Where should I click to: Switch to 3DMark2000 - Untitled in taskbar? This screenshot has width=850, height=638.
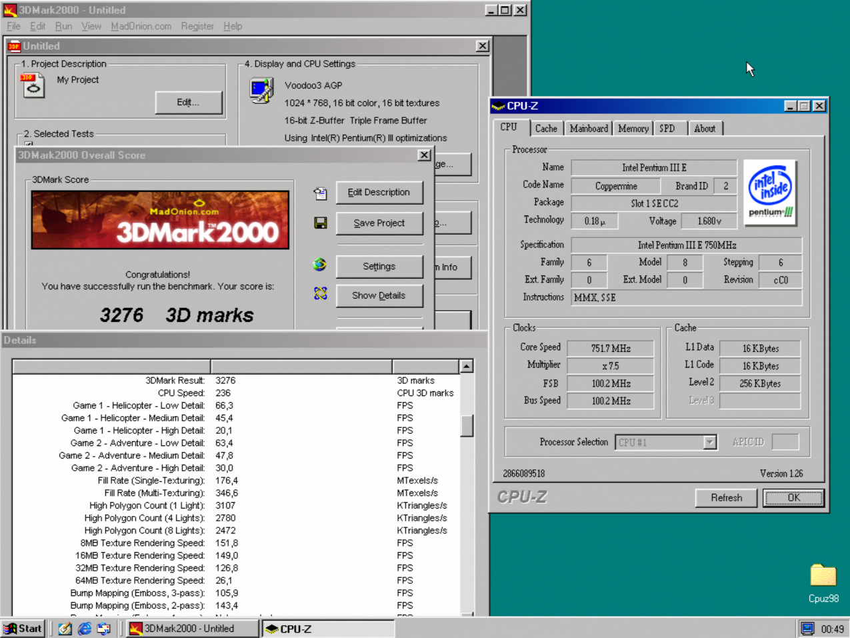tap(192, 629)
